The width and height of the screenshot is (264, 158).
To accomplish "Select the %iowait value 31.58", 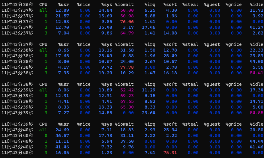I will click(x=127, y=50).
